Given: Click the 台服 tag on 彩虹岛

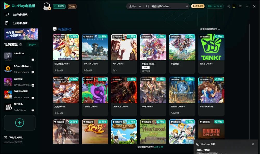Looking at the screenshot, I should (x=146, y=67).
